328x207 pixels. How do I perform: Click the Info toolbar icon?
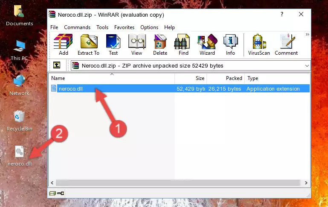tap(230, 44)
